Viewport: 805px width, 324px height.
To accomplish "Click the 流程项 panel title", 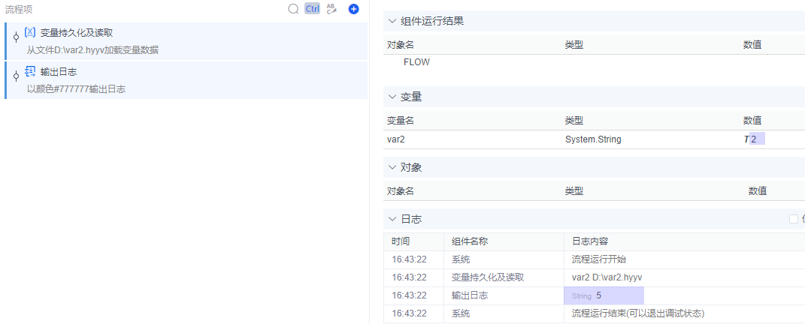I will 19,9.
